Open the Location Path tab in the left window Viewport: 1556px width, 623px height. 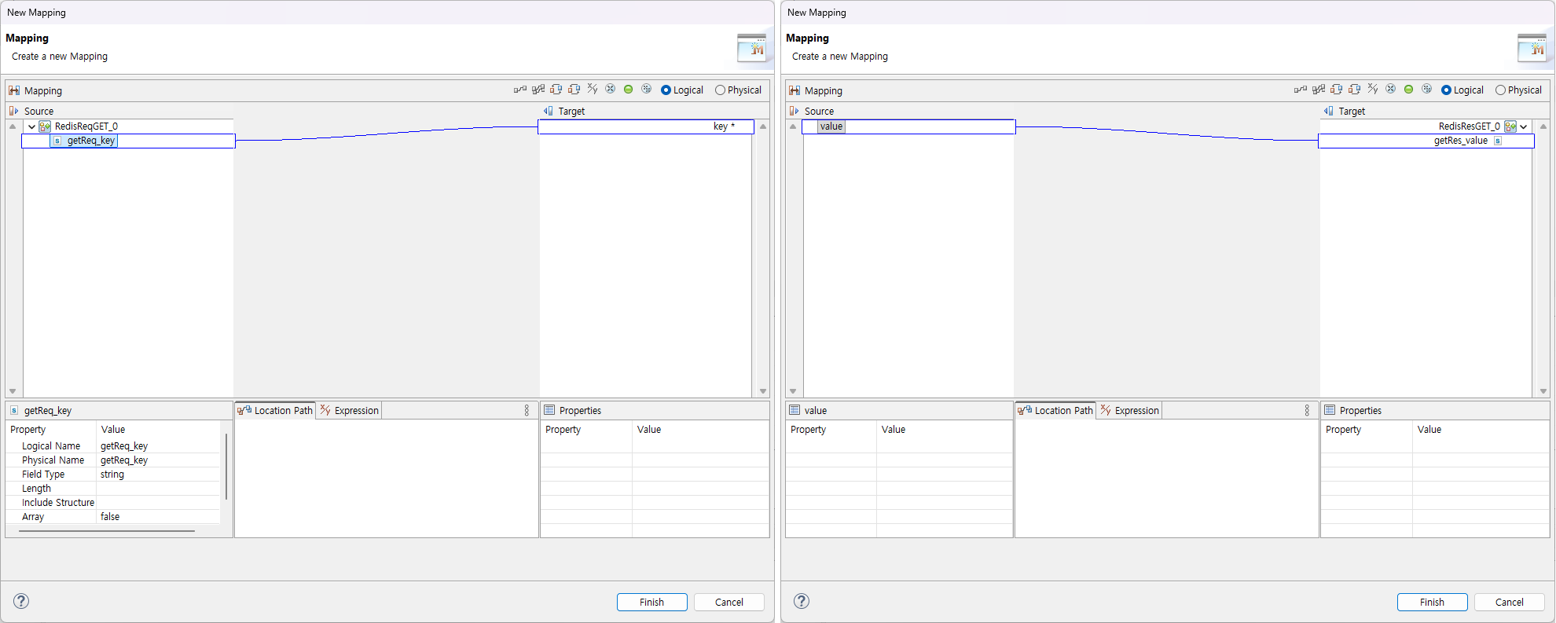click(x=275, y=411)
